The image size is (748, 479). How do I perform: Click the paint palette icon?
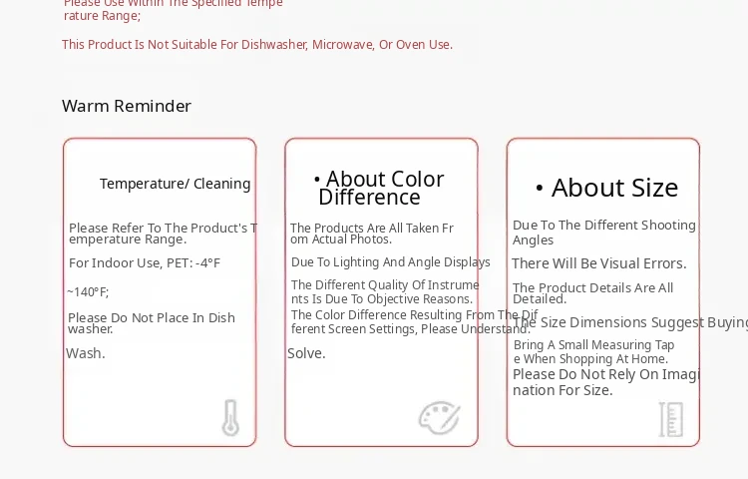click(439, 418)
